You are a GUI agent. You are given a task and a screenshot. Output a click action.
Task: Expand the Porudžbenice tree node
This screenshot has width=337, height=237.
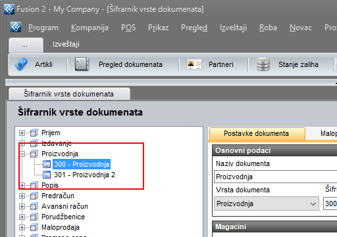(22, 217)
